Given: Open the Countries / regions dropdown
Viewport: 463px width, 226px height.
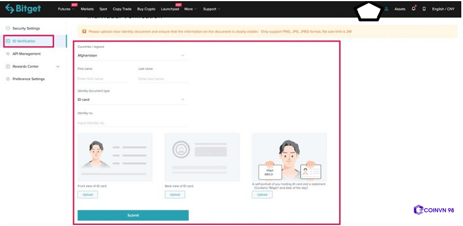Looking at the screenshot, I should (x=133, y=56).
